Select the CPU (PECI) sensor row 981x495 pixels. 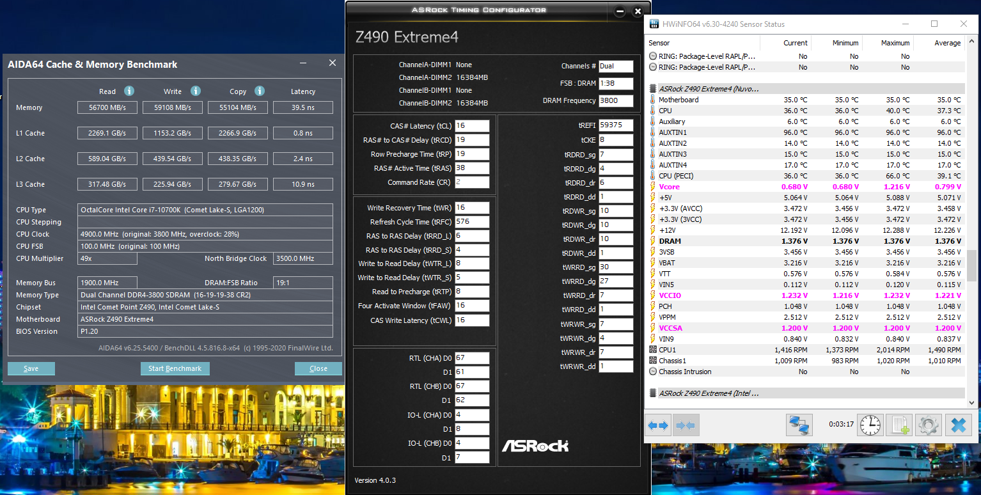pyautogui.click(x=806, y=176)
